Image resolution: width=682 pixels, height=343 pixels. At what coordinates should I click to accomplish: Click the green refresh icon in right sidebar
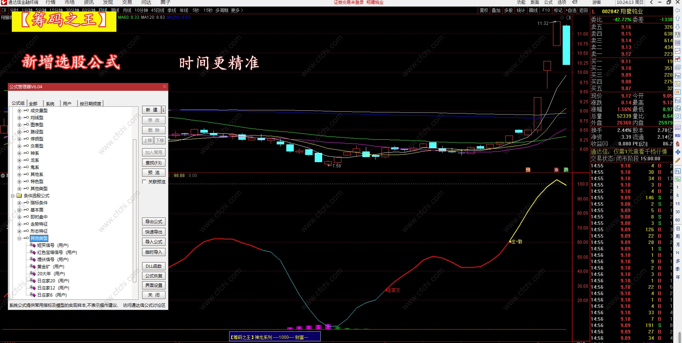click(678, 179)
